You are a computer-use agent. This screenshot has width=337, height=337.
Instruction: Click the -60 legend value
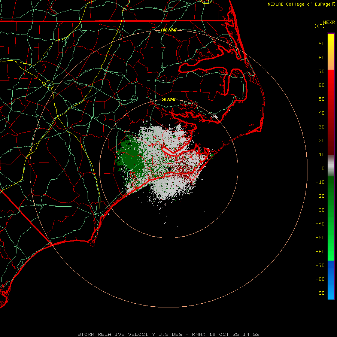point(320,252)
